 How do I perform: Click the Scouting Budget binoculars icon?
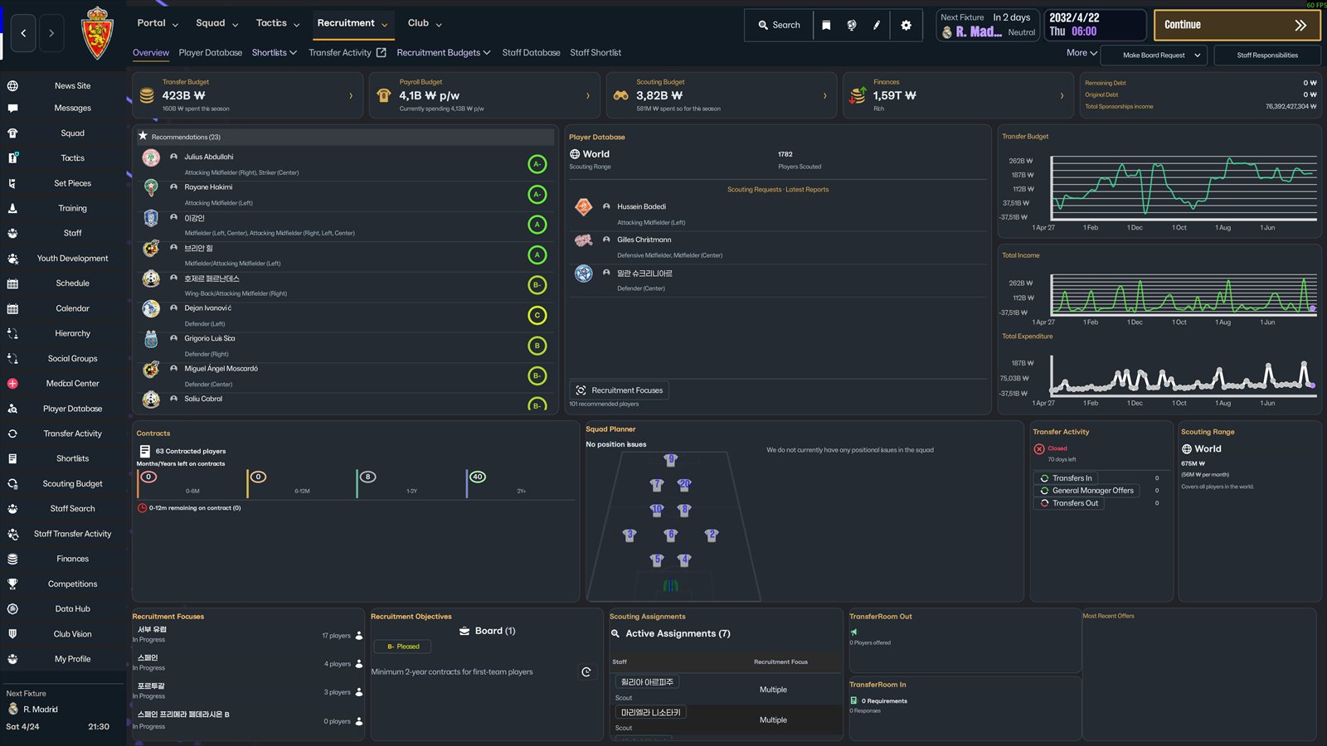point(620,95)
